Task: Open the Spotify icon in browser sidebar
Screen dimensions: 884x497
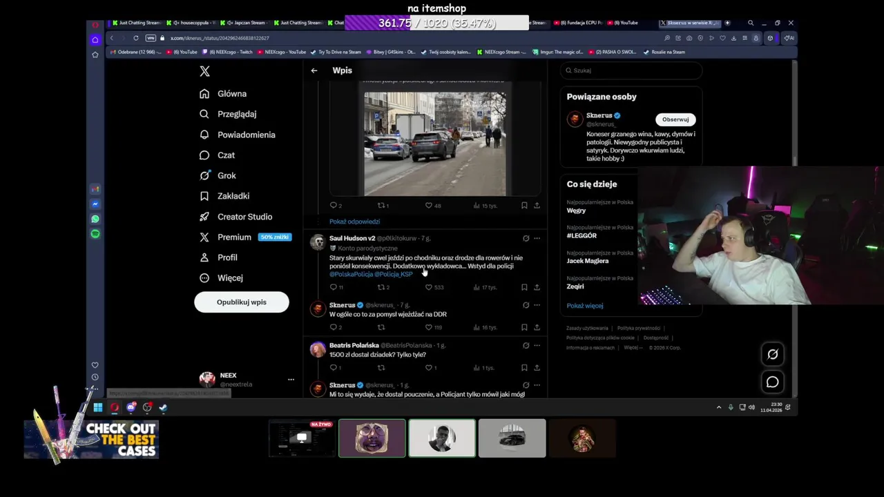Action: tap(95, 234)
